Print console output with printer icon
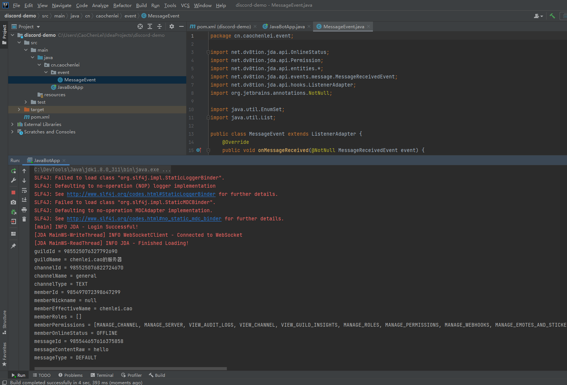The height and width of the screenshot is (385, 567). point(24,210)
